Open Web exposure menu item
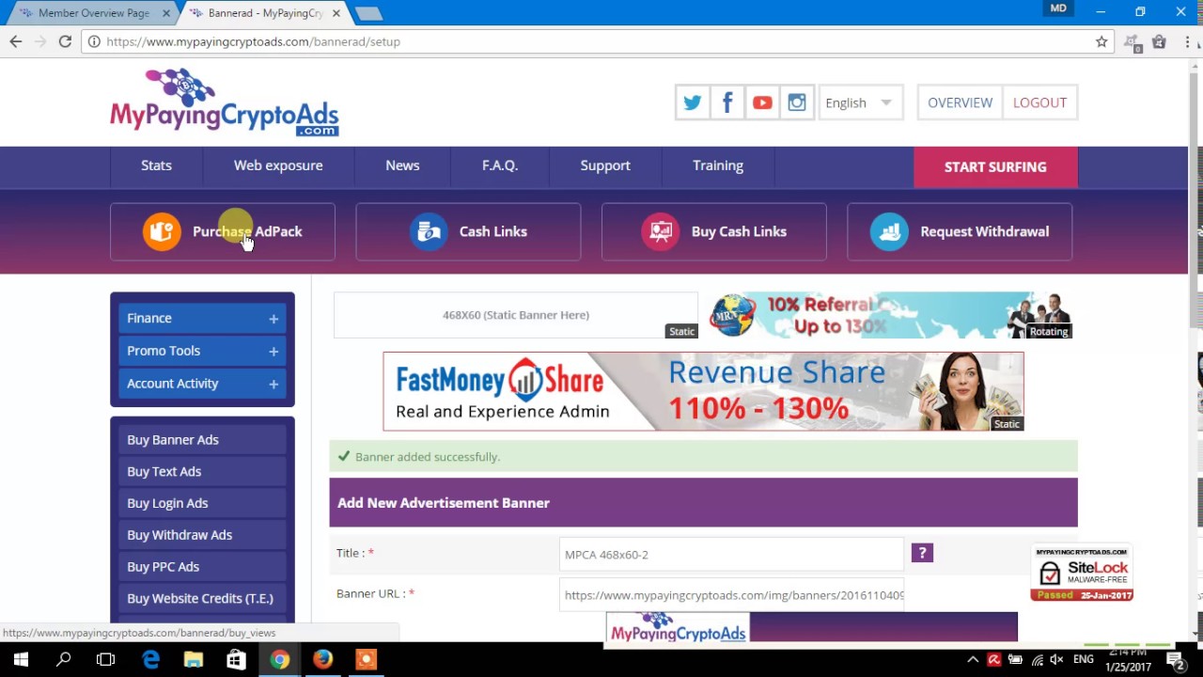Image resolution: width=1203 pixels, height=677 pixels. click(278, 165)
